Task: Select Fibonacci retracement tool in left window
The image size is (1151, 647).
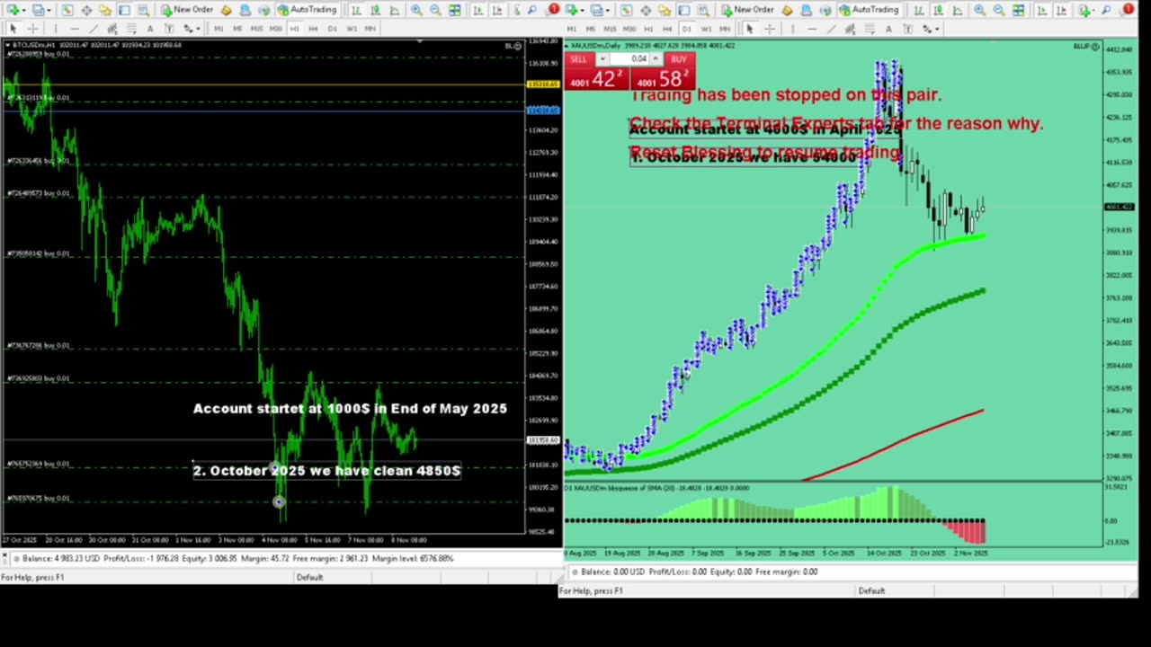Action: tap(131, 29)
